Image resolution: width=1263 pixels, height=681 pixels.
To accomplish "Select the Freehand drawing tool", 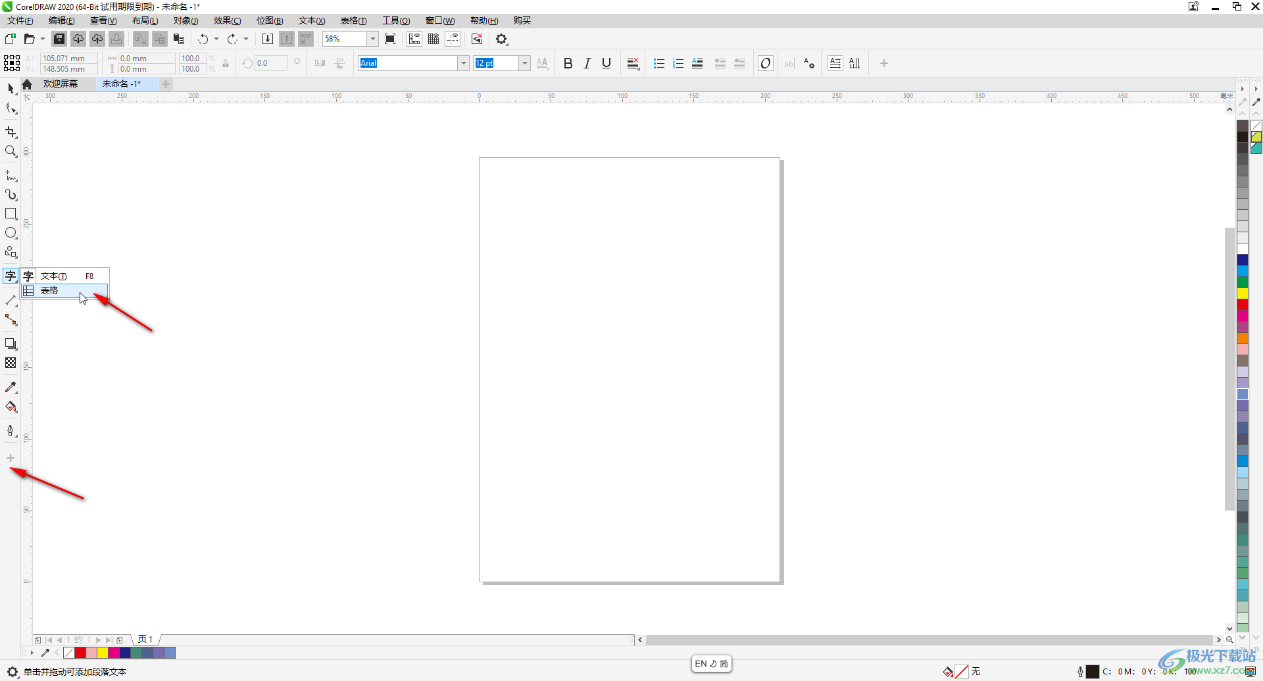I will 11,176.
